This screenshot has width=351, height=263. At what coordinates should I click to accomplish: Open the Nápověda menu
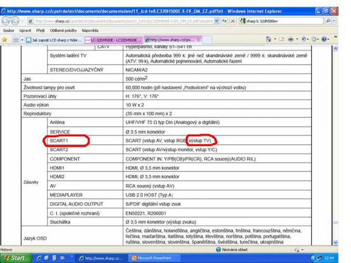pos(90,31)
